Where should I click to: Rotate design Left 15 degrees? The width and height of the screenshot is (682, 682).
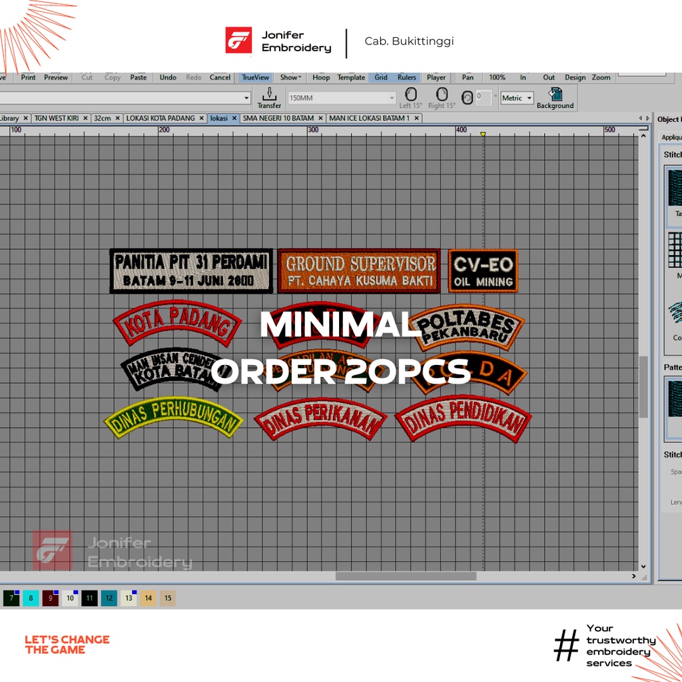click(411, 97)
